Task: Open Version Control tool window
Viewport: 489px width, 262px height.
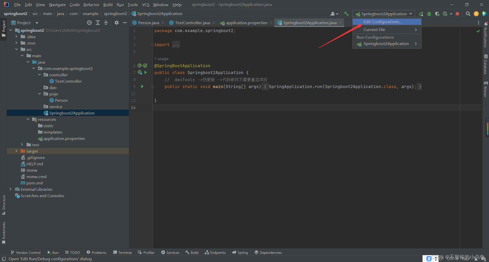Action: pos(25,252)
